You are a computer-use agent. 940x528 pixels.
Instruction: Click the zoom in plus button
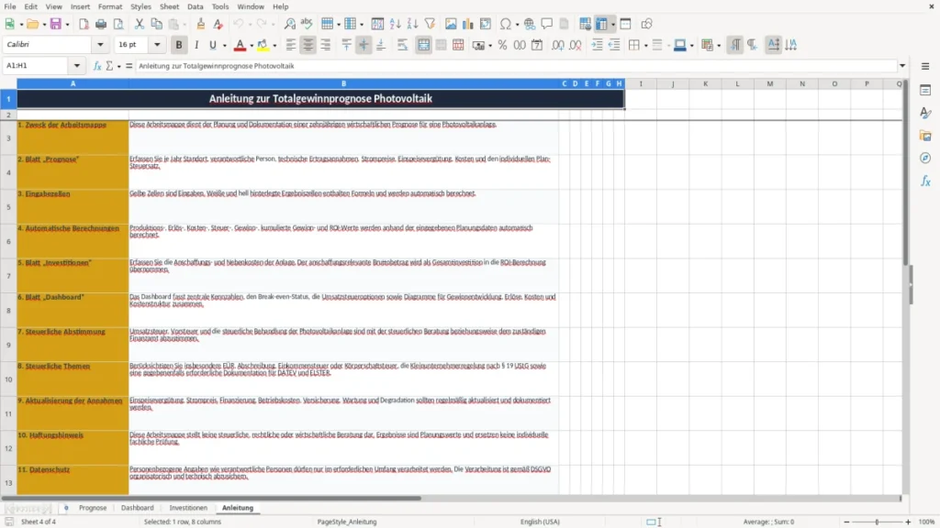click(x=908, y=522)
